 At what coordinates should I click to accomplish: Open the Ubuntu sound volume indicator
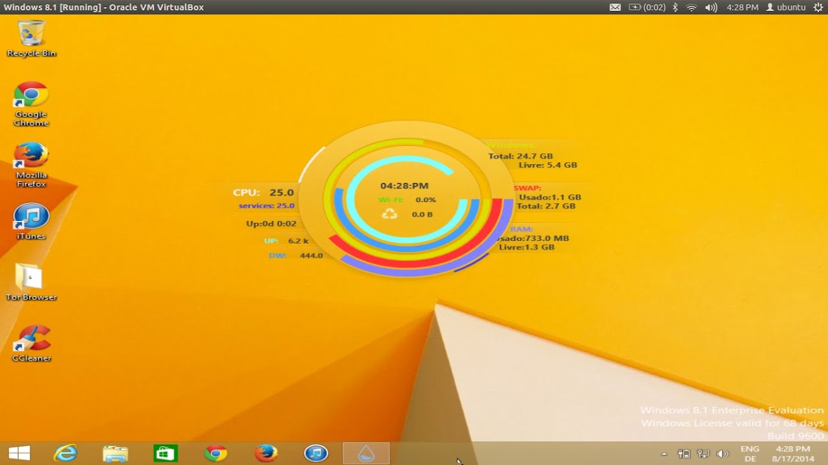click(711, 7)
